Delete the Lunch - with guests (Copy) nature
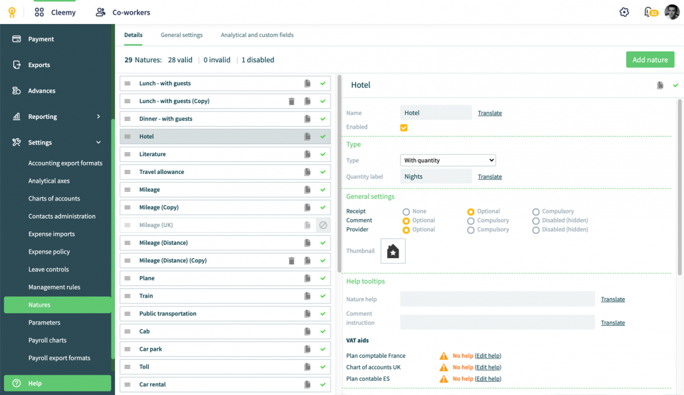The image size is (684, 395). pyautogui.click(x=292, y=101)
